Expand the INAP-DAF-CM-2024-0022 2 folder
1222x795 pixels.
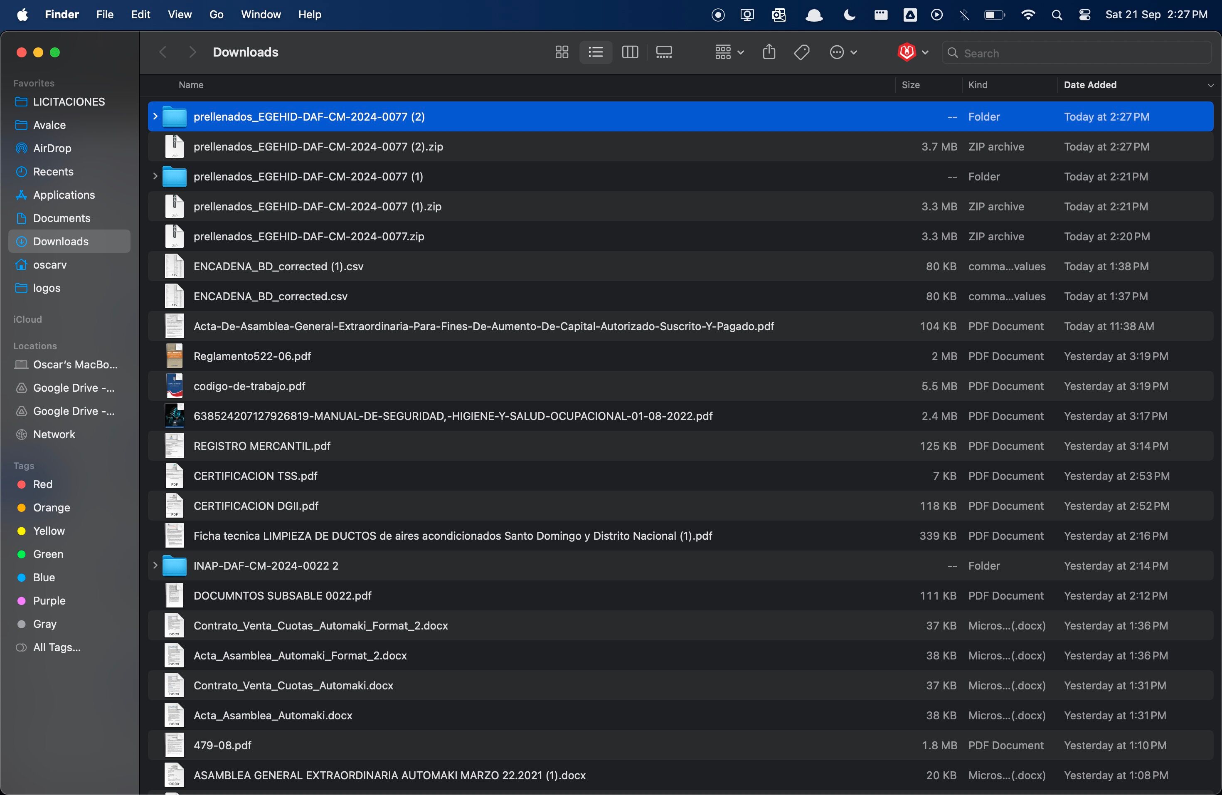tap(155, 566)
